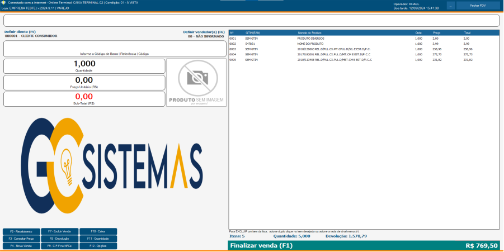Viewport: 504px width, 252px height.
Task: Select F9 - C.P.F na NFCe button
Action: coord(59,246)
